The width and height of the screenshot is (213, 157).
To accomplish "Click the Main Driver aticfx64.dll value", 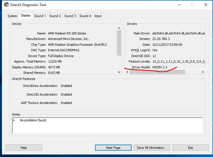I will click(179, 33).
